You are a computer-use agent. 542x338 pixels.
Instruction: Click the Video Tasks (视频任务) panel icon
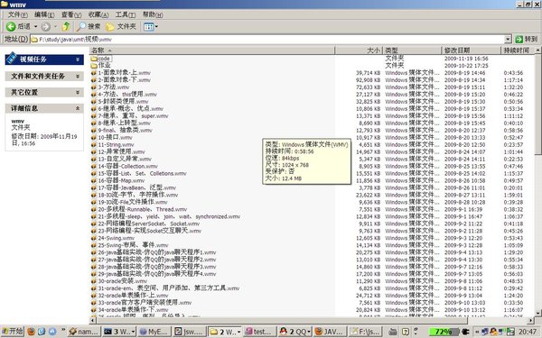12,59
